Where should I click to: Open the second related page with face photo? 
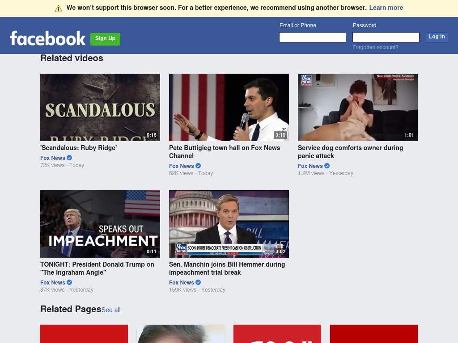click(x=181, y=334)
